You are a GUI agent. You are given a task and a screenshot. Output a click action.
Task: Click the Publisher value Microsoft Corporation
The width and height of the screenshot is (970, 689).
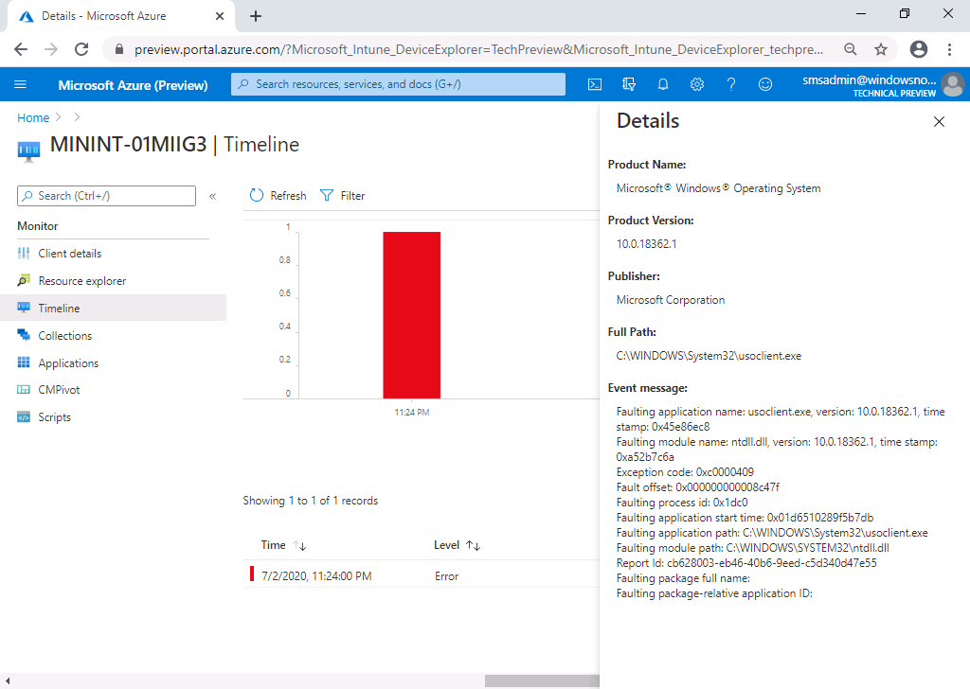click(x=671, y=300)
